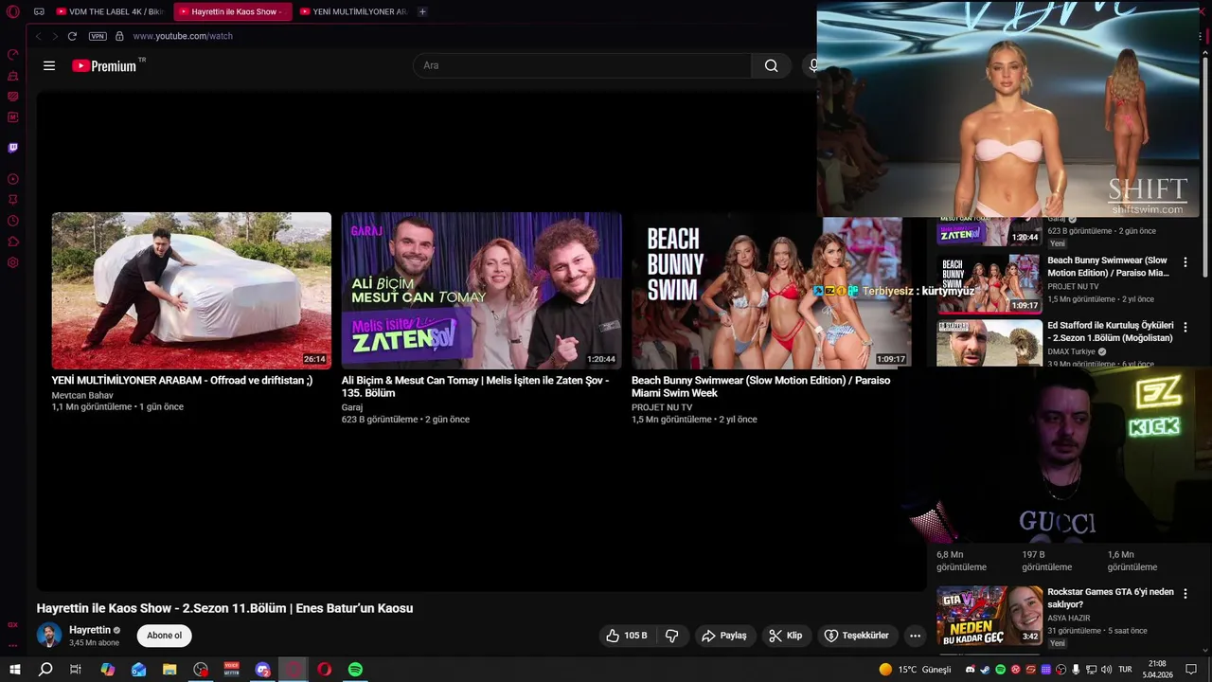Open Discord from the taskbar
Screen dimensions: 1212x682
pyautogui.click(x=262, y=670)
